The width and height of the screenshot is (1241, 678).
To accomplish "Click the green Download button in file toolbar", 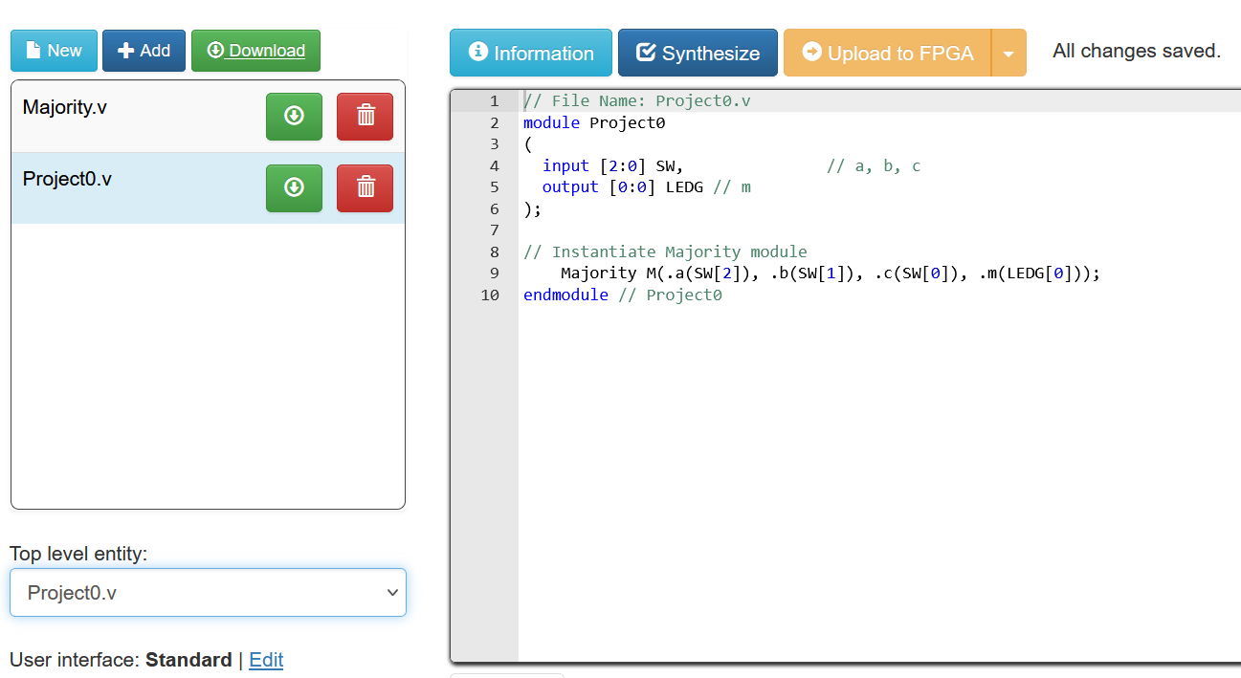I will point(255,51).
